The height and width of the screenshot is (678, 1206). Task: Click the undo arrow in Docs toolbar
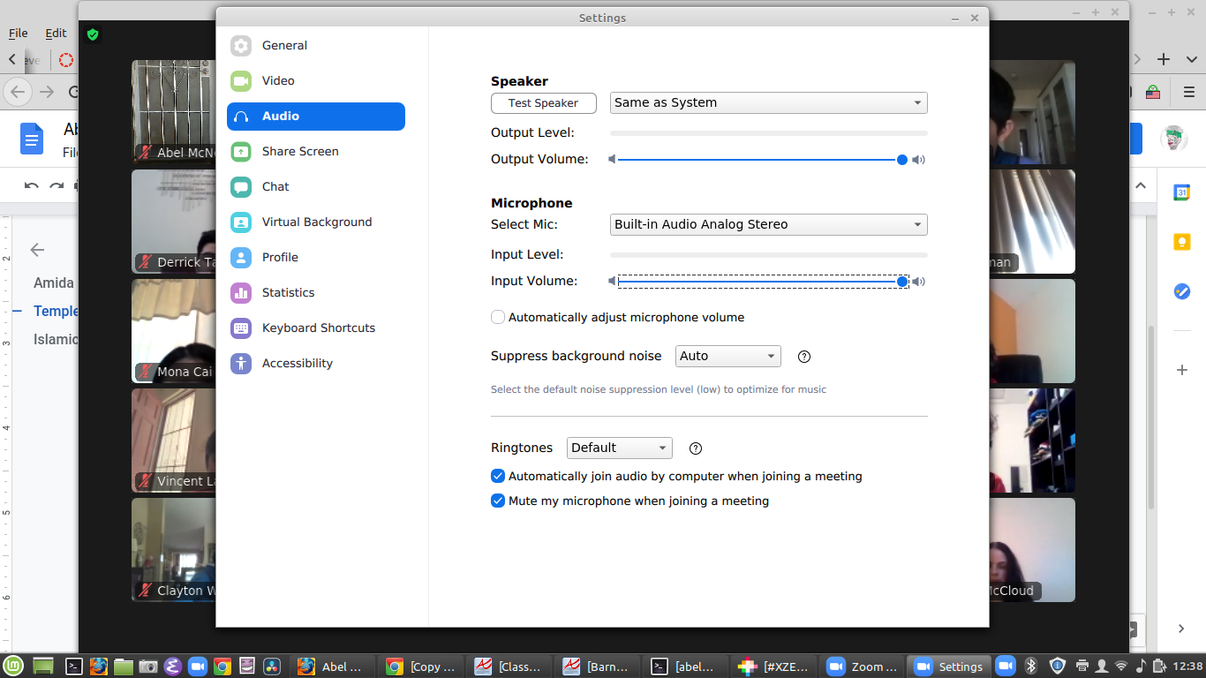(x=32, y=185)
